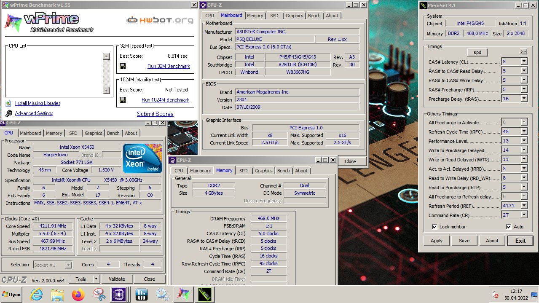The height and width of the screenshot is (303, 539).
Task: Click Core Speed value 4211.91 MHz
Action: click(53, 226)
